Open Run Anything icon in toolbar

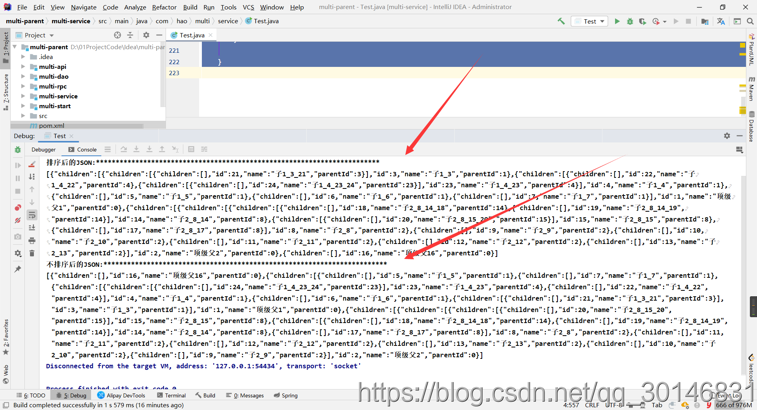click(737, 21)
